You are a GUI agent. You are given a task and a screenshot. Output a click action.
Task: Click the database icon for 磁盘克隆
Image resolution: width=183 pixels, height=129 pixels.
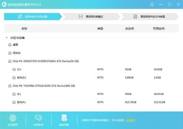(64, 118)
